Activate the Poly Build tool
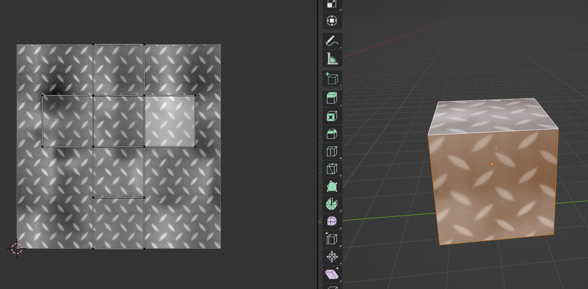 click(332, 186)
